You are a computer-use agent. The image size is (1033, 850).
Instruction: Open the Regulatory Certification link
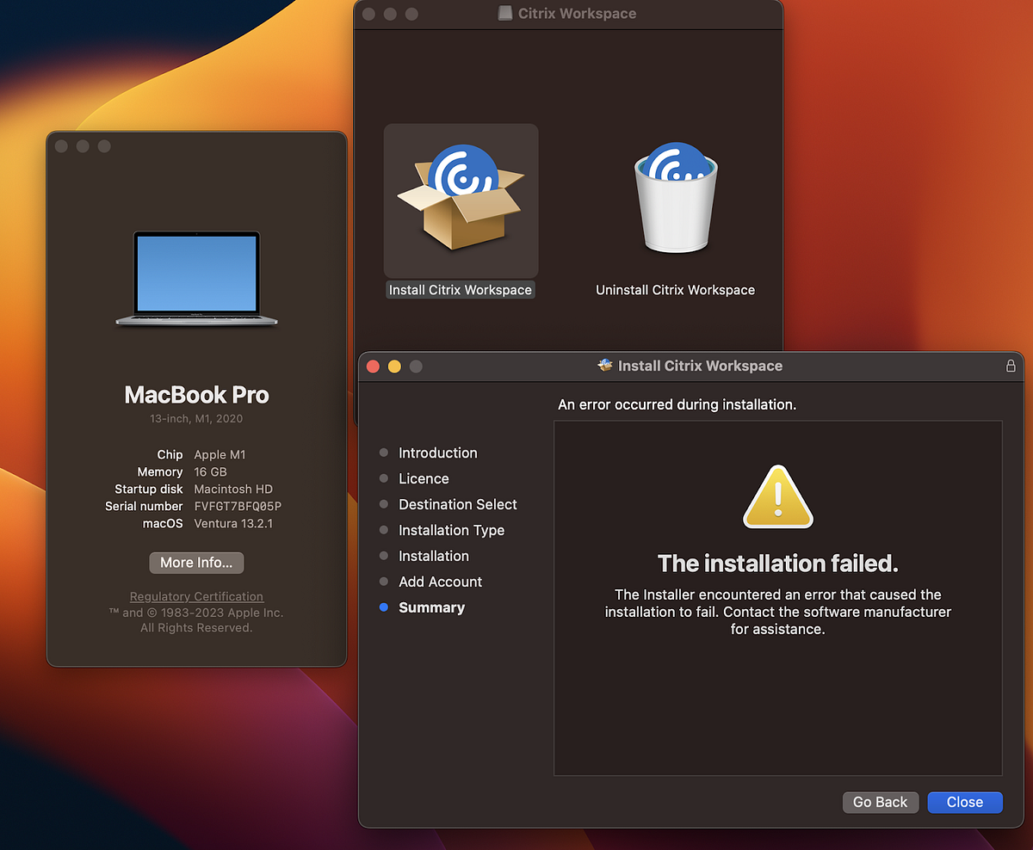[x=196, y=596]
